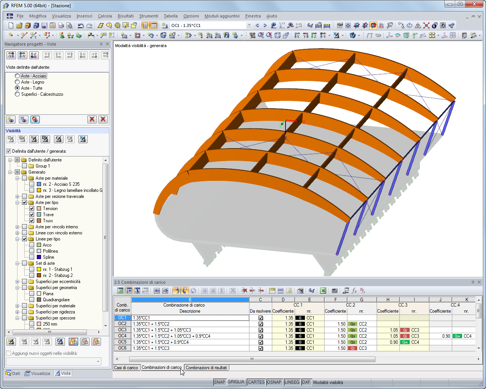Viewport: 486px width, 389px height.
Task: Toggle 'Definita dall'utente / generata' checkbox
Action: point(9,151)
